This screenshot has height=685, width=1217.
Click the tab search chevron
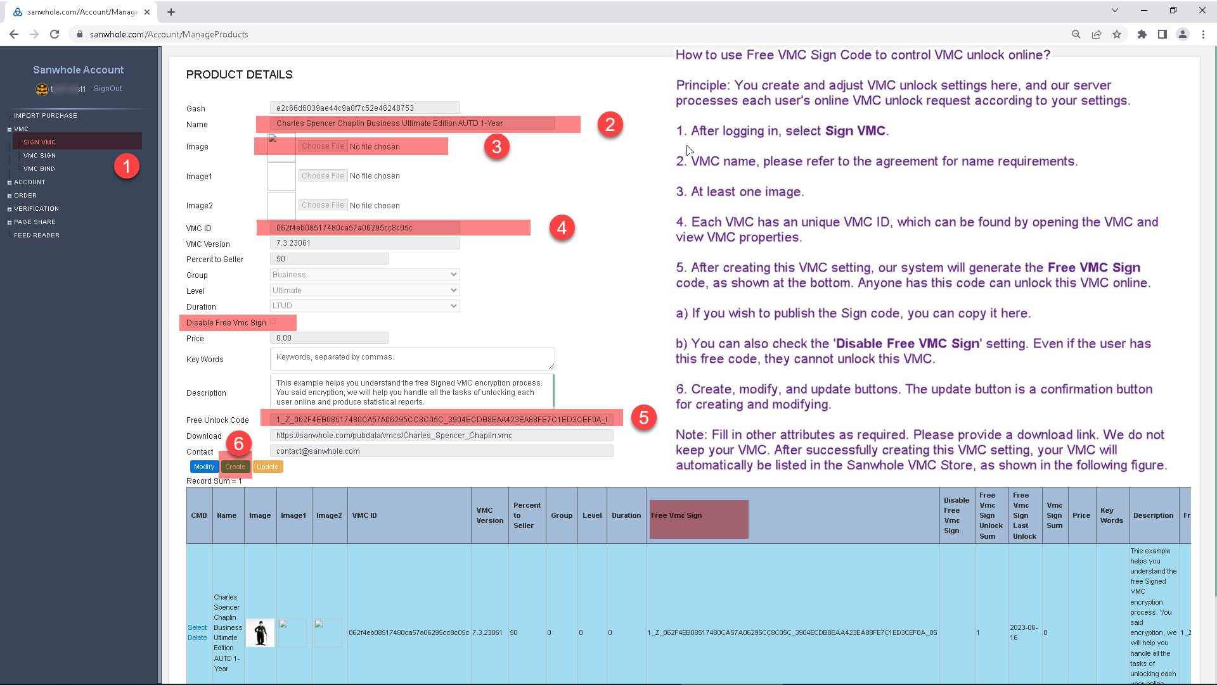point(1114,10)
